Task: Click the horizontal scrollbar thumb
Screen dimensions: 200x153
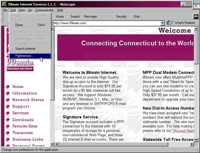Action: 113,144
